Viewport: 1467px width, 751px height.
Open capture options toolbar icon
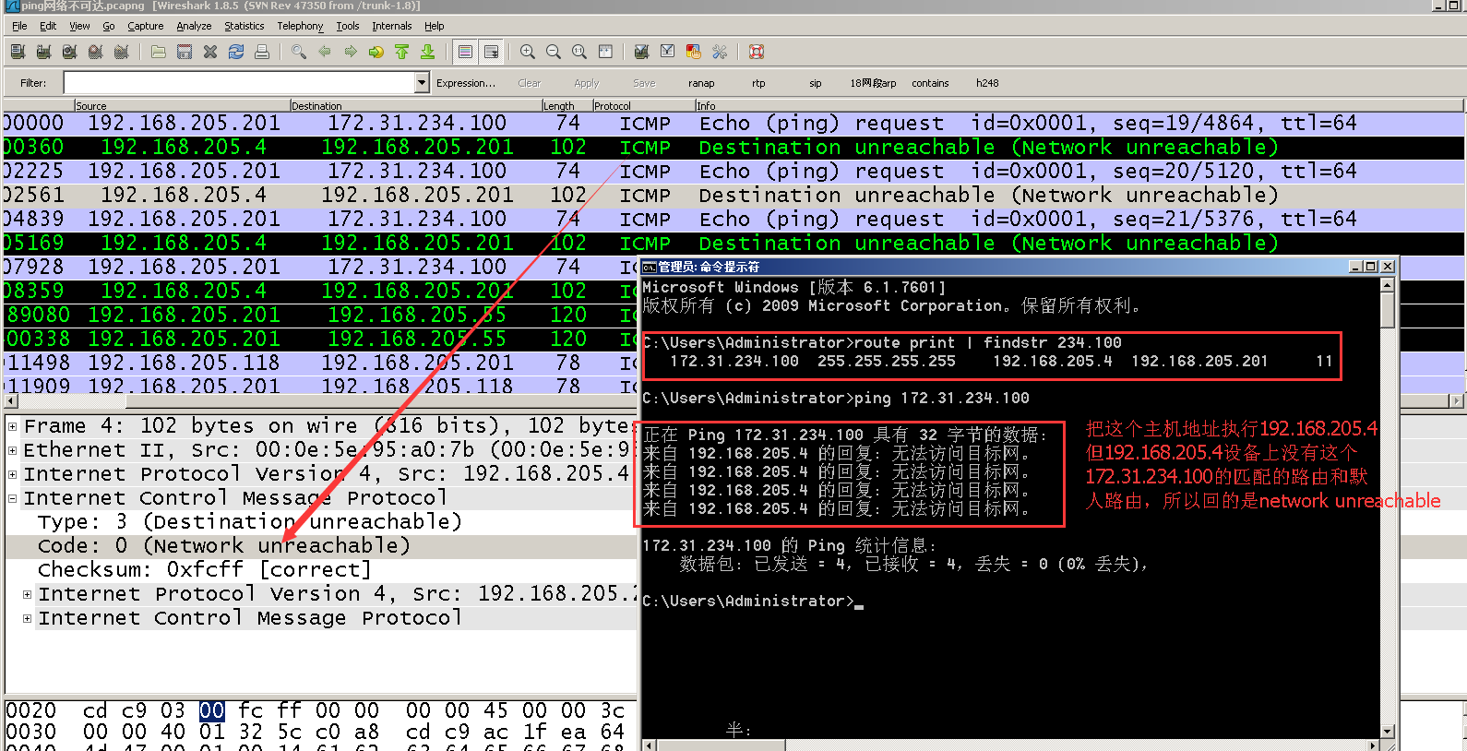[x=43, y=52]
